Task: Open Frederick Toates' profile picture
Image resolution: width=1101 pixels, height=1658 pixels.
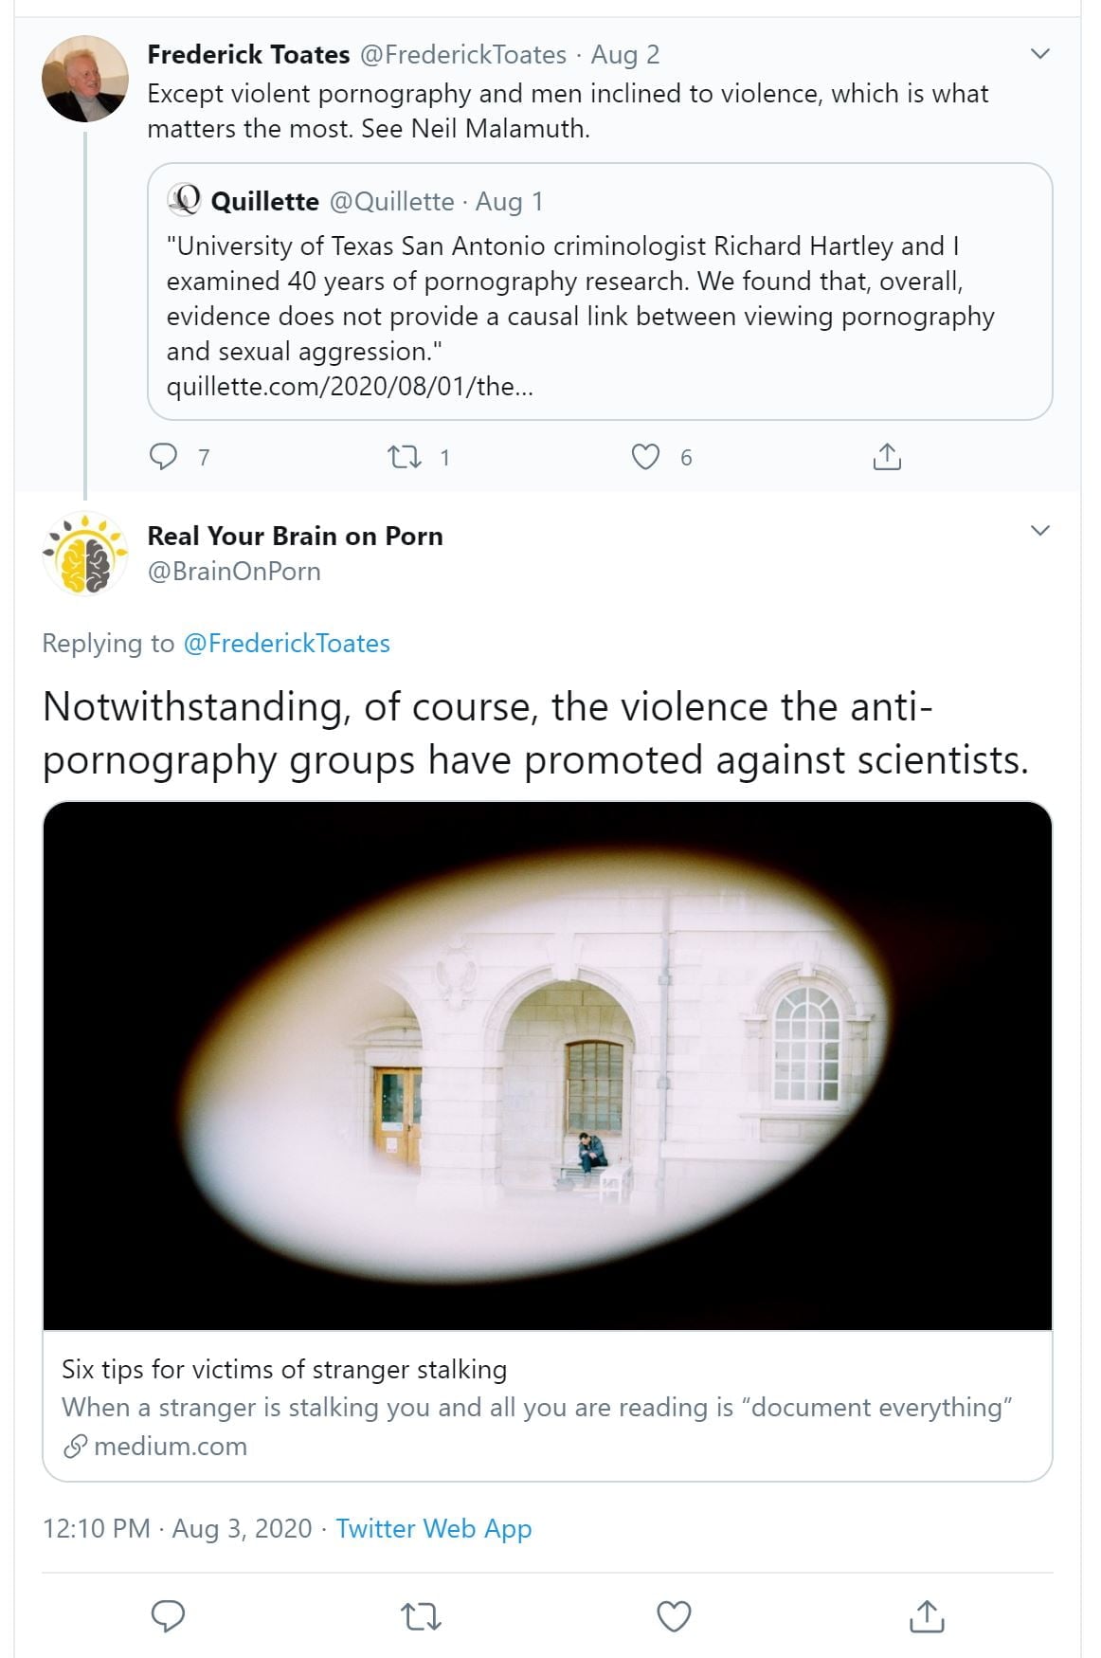Action: 85,79
